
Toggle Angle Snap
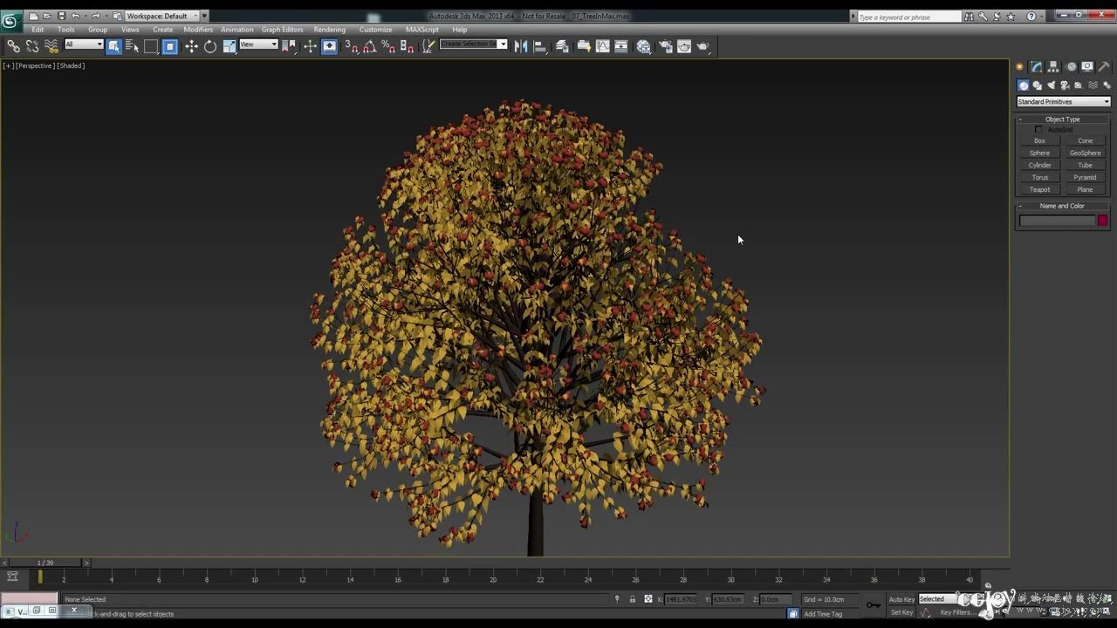point(369,46)
